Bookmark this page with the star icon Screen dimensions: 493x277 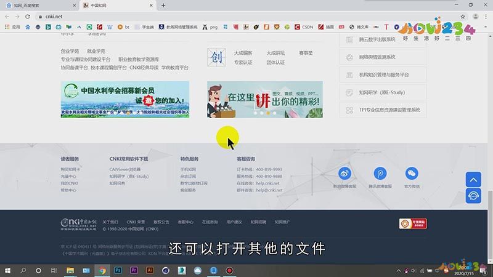[463, 17]
